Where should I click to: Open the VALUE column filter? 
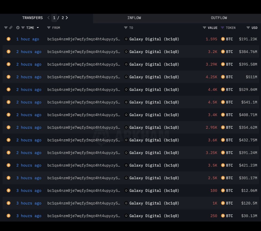point(204,28)
